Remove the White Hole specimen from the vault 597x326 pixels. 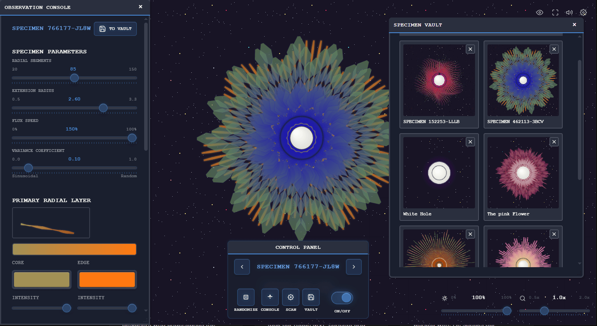tap(470, 141)
